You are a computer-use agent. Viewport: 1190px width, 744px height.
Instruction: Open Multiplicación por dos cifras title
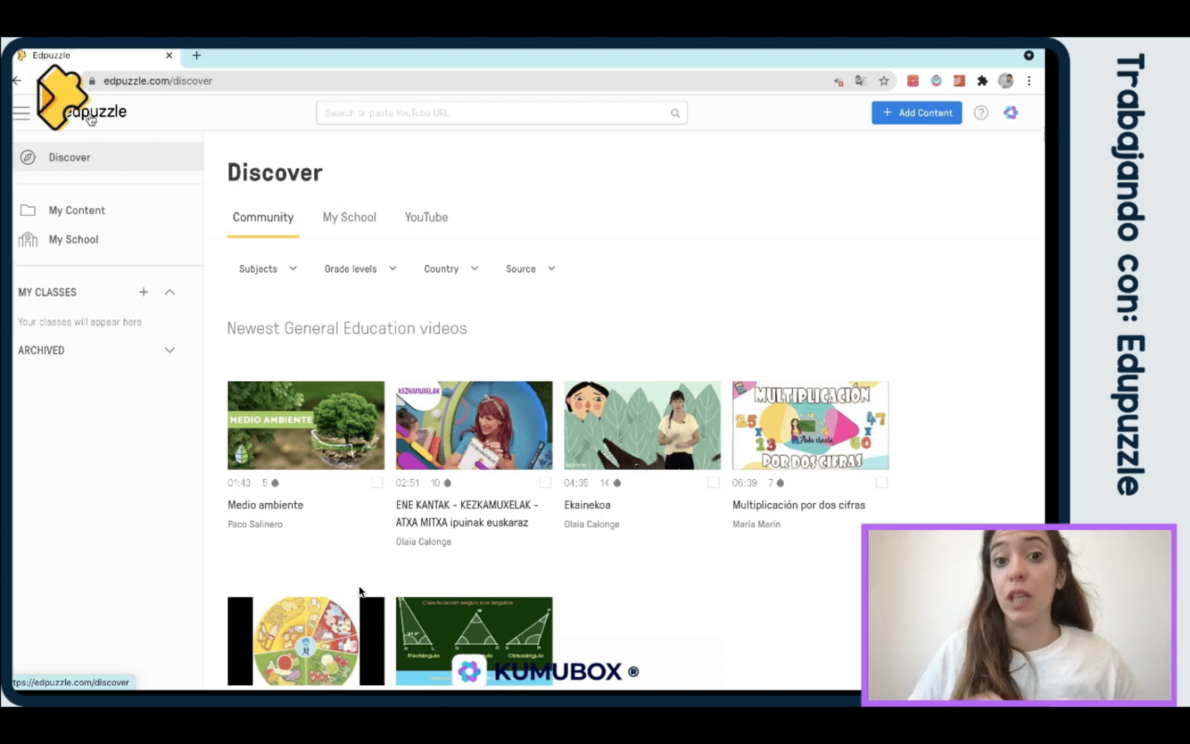tap(799, 505)
